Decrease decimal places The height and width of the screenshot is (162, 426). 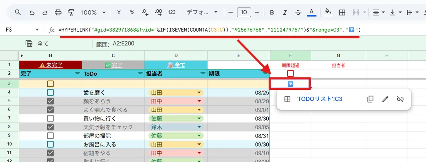pyautogui.click(x=145, y=12)
